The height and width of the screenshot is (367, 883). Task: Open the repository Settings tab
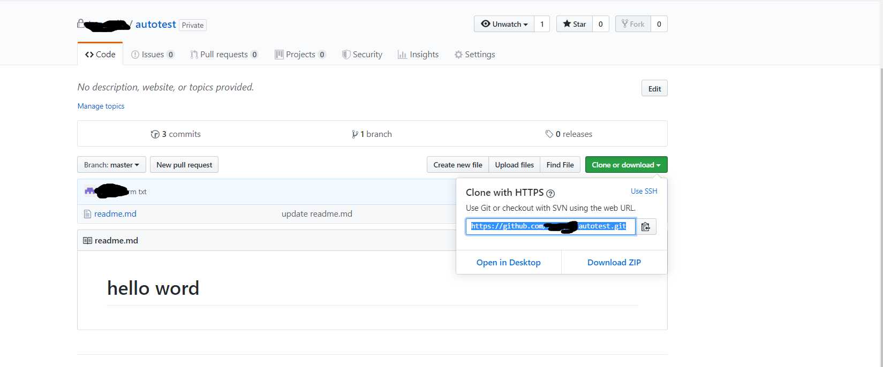coord(474,55)
